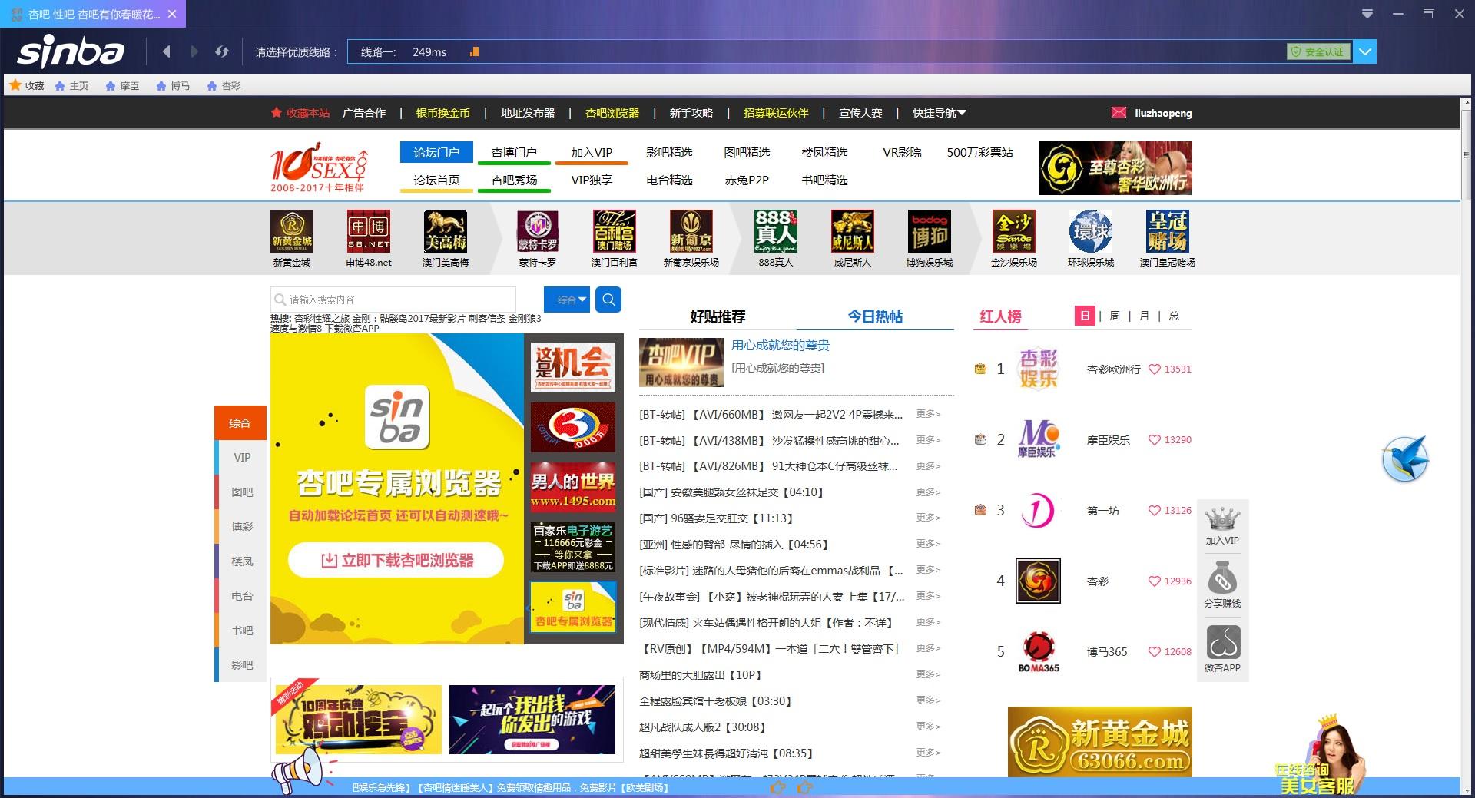The height and width of the screenshot is (798, 1475).
Task: Click the 安全认证 security badge
Action: point(1318,51)
